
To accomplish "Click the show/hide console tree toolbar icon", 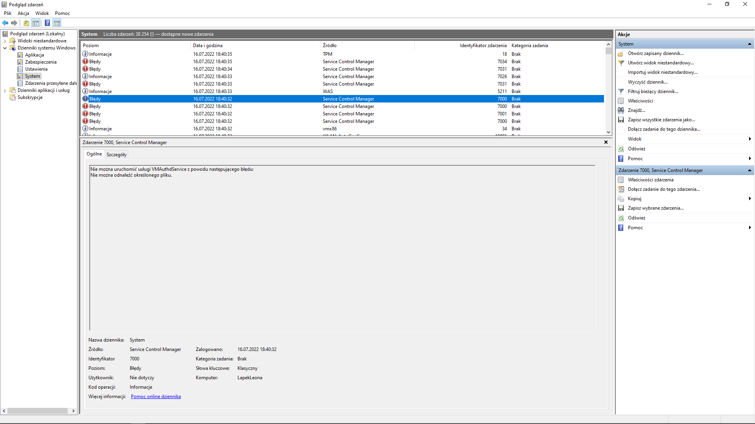I will [x=36, y=23].
